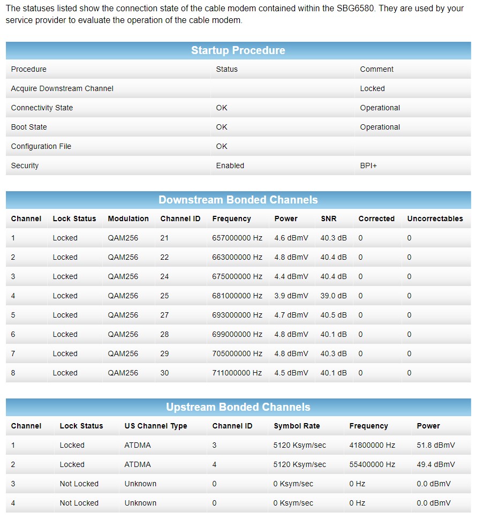Select the 681000000 Hz frequency value
491x527 pixels.
pos(237,296)
